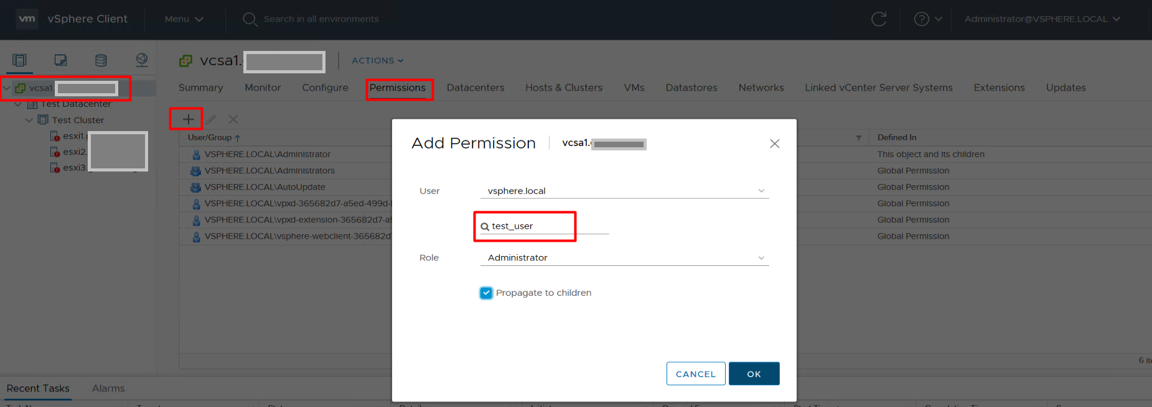Screen dimensions: 1152x407
Task: Click the vCenter icon beside vcsa1 title
Action: click(185, 61)
